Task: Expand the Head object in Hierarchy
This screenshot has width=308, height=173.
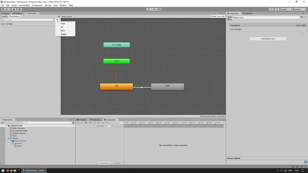Action: tap(13, 144)
